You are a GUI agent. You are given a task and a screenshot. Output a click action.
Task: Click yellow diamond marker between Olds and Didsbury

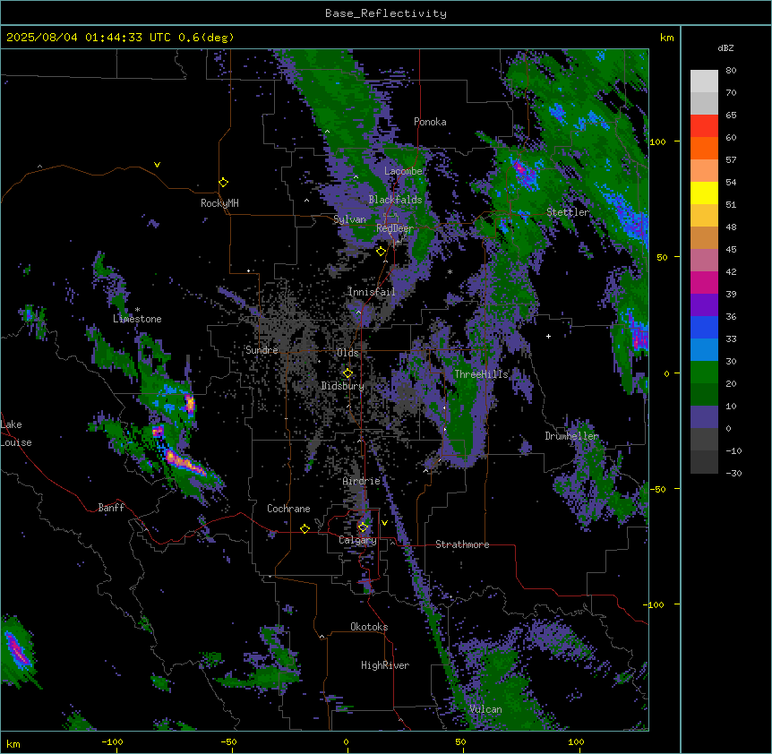[347, 373]
